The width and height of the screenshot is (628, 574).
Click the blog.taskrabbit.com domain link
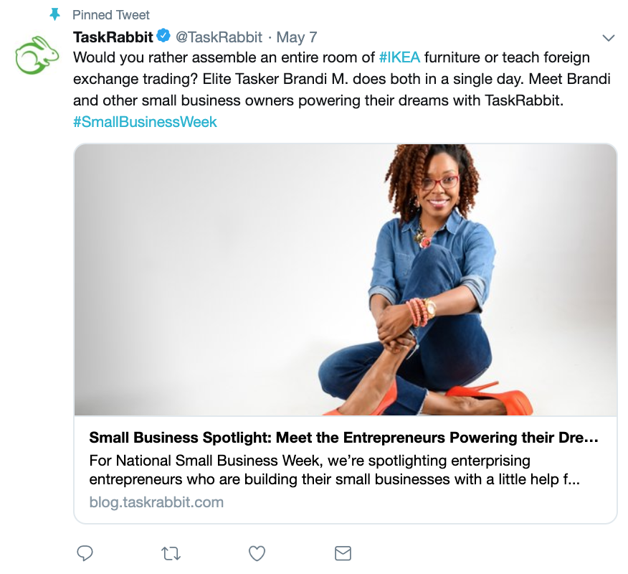[156, 502]
